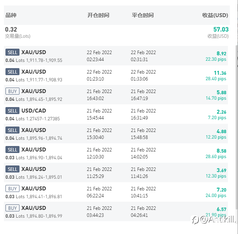Click BUY badge on 16:43:02 XAU/USD trade
Image resolution: width=238 pixels, height=234 pixels.
pos(12,91)
